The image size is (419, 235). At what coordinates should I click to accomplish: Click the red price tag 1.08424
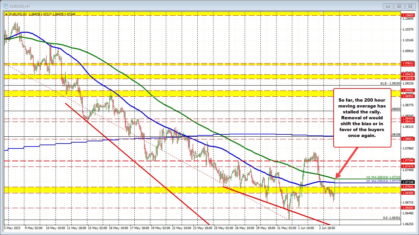pos(408,121)
